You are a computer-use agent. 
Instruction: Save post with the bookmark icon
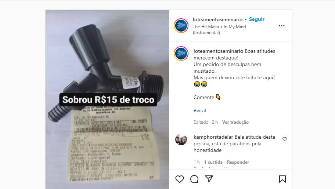point(282,179)
